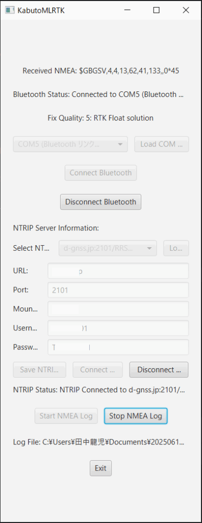Click the KabutoMLRTK app icon in title bar

(x=10, y=10)
